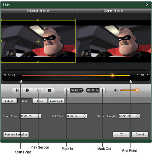Click the mark-out time display 01:52:24
152x155 pixels.
click(93, 90)
